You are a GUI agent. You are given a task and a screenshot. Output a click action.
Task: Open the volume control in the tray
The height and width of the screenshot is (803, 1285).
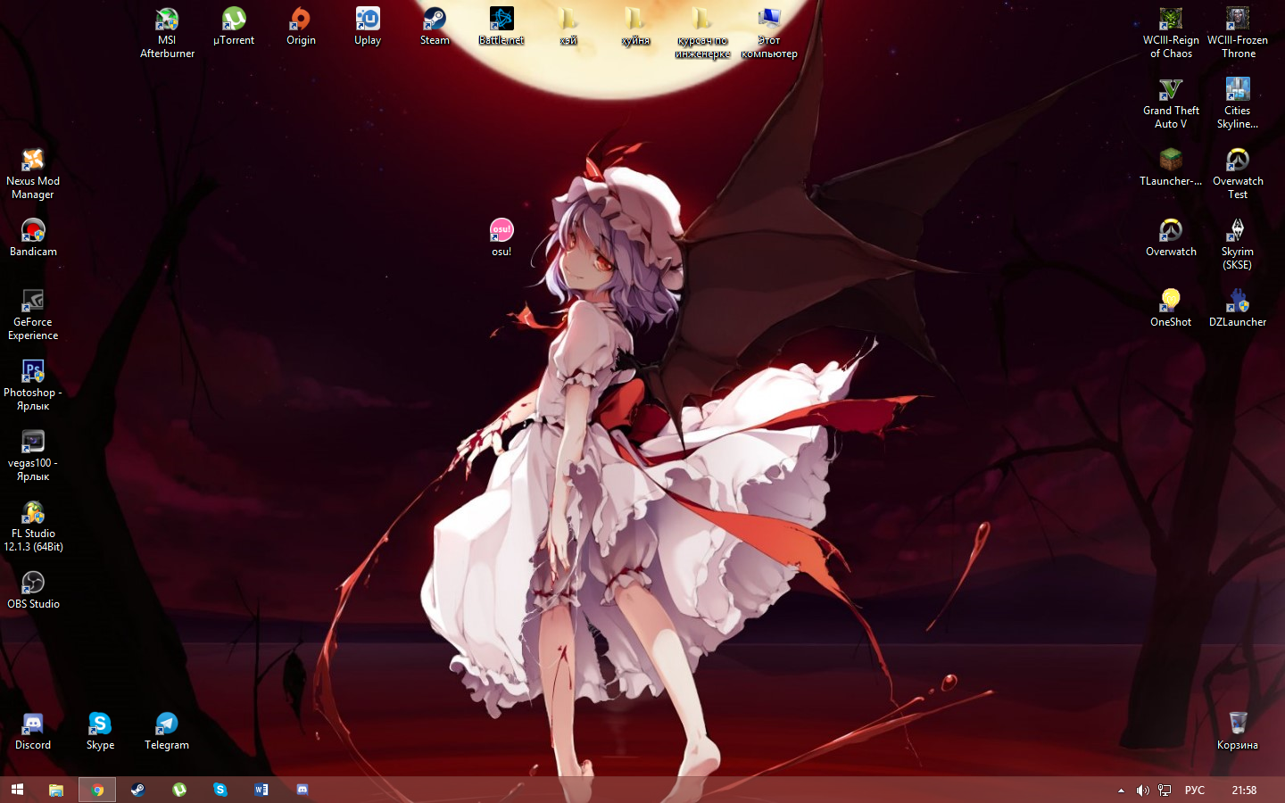tap(1143, 791)
